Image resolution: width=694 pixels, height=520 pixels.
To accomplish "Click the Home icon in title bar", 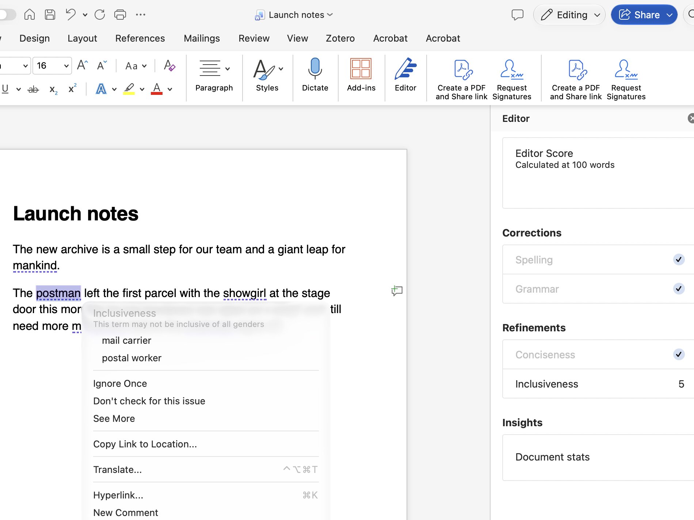I will (30, 15).
